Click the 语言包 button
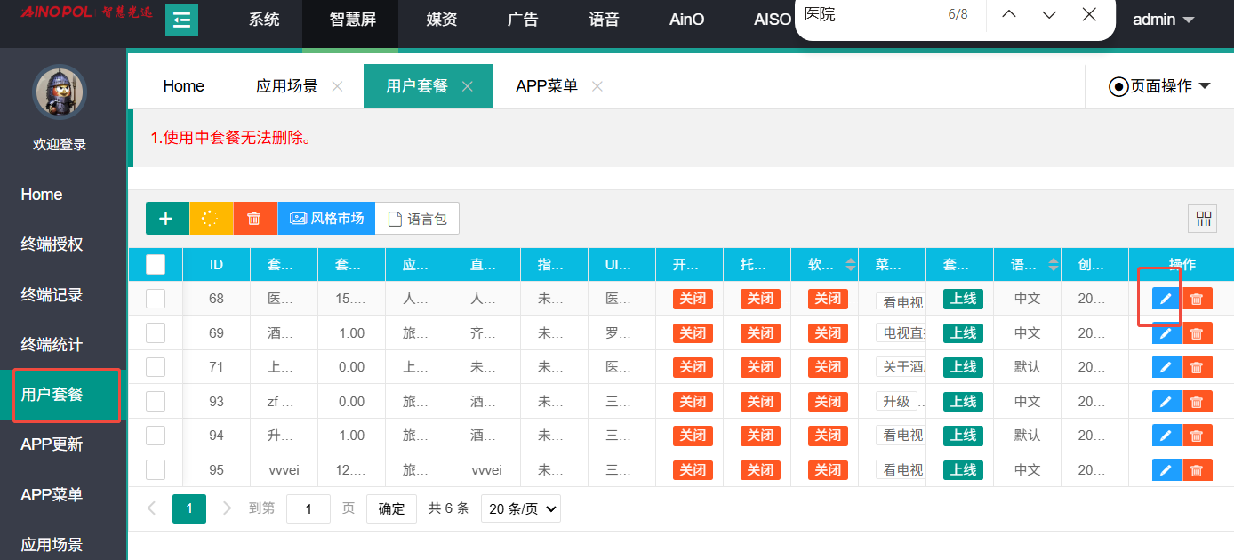Image resolution: width=1234 pixels, height=560 pixels. (x=417, y=219)
